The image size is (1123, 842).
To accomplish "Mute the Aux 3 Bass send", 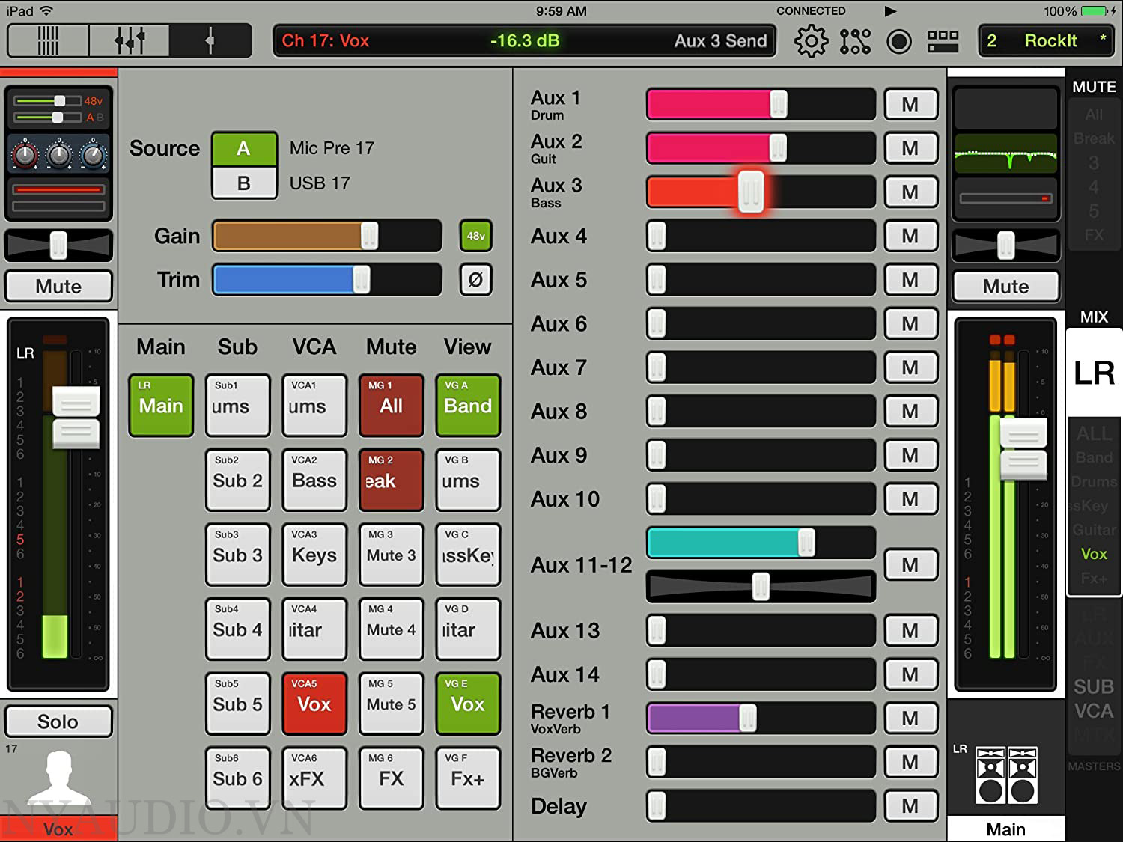I will pyautogui.click(x=910, y=192).
